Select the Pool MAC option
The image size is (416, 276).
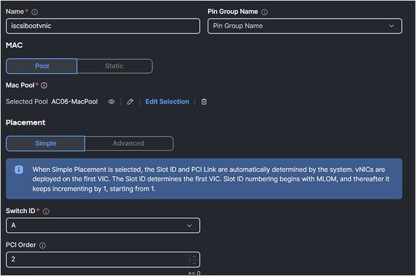[42, 66]
